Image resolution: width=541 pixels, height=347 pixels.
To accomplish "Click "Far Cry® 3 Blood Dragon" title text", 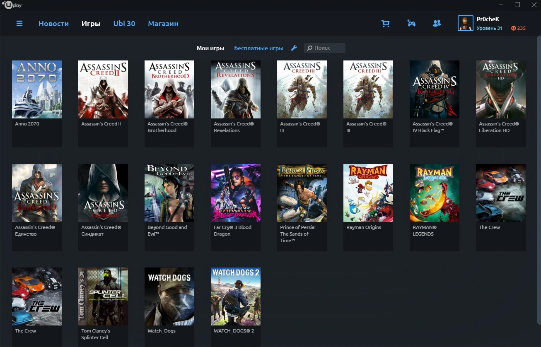I will tap(233, 231).
